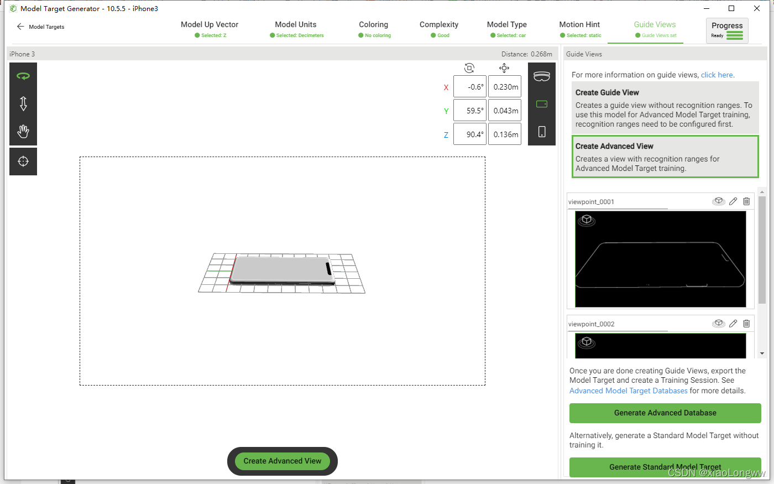Image resolution: width=774 pixels, height=484 pixels.
Task: Open the Motion Hint step
Action: pyautogui.click(x=579, y=29)
